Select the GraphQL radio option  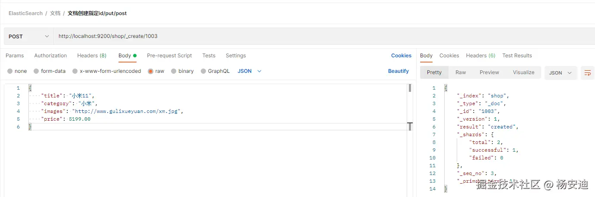pos(203,71)
